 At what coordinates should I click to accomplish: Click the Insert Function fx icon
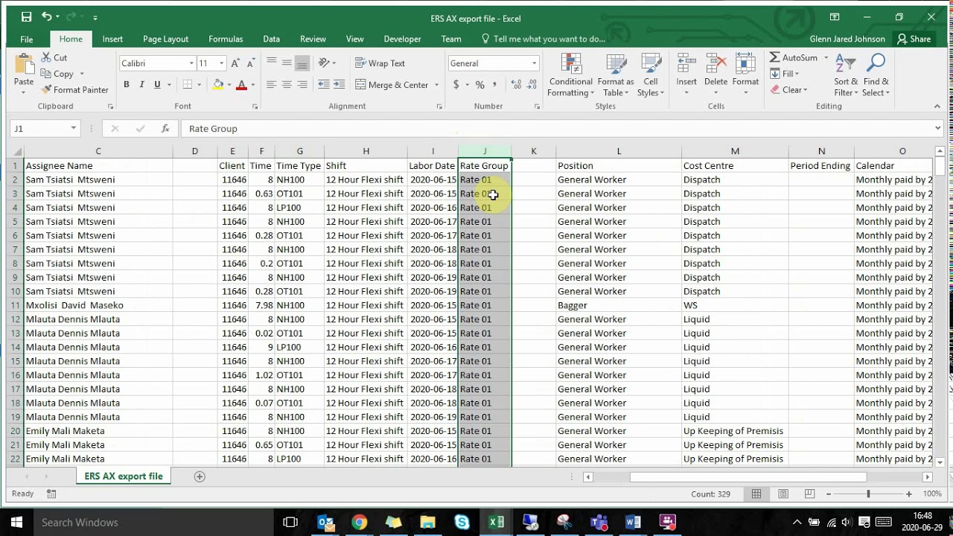(x=165, y=129)
